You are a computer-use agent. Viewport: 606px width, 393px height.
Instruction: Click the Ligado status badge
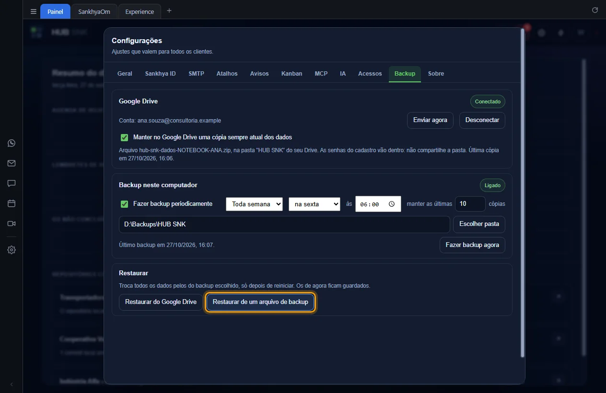pos(492,185)
